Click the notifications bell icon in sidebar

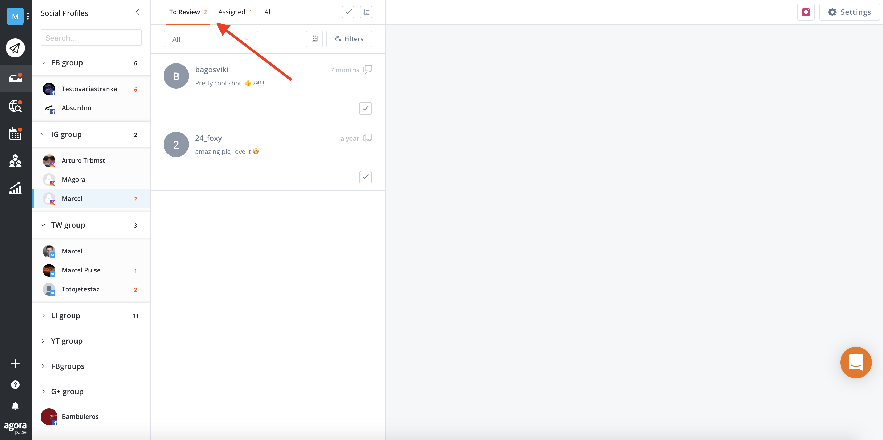click(x=15, y=406)
